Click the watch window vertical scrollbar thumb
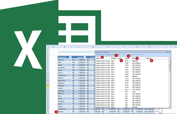Screen dimensions: 177x114 169,65
